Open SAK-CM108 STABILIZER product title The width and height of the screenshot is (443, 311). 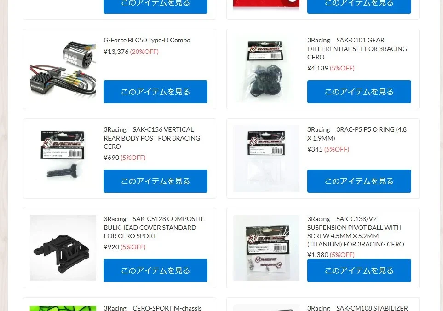[358, 308]
